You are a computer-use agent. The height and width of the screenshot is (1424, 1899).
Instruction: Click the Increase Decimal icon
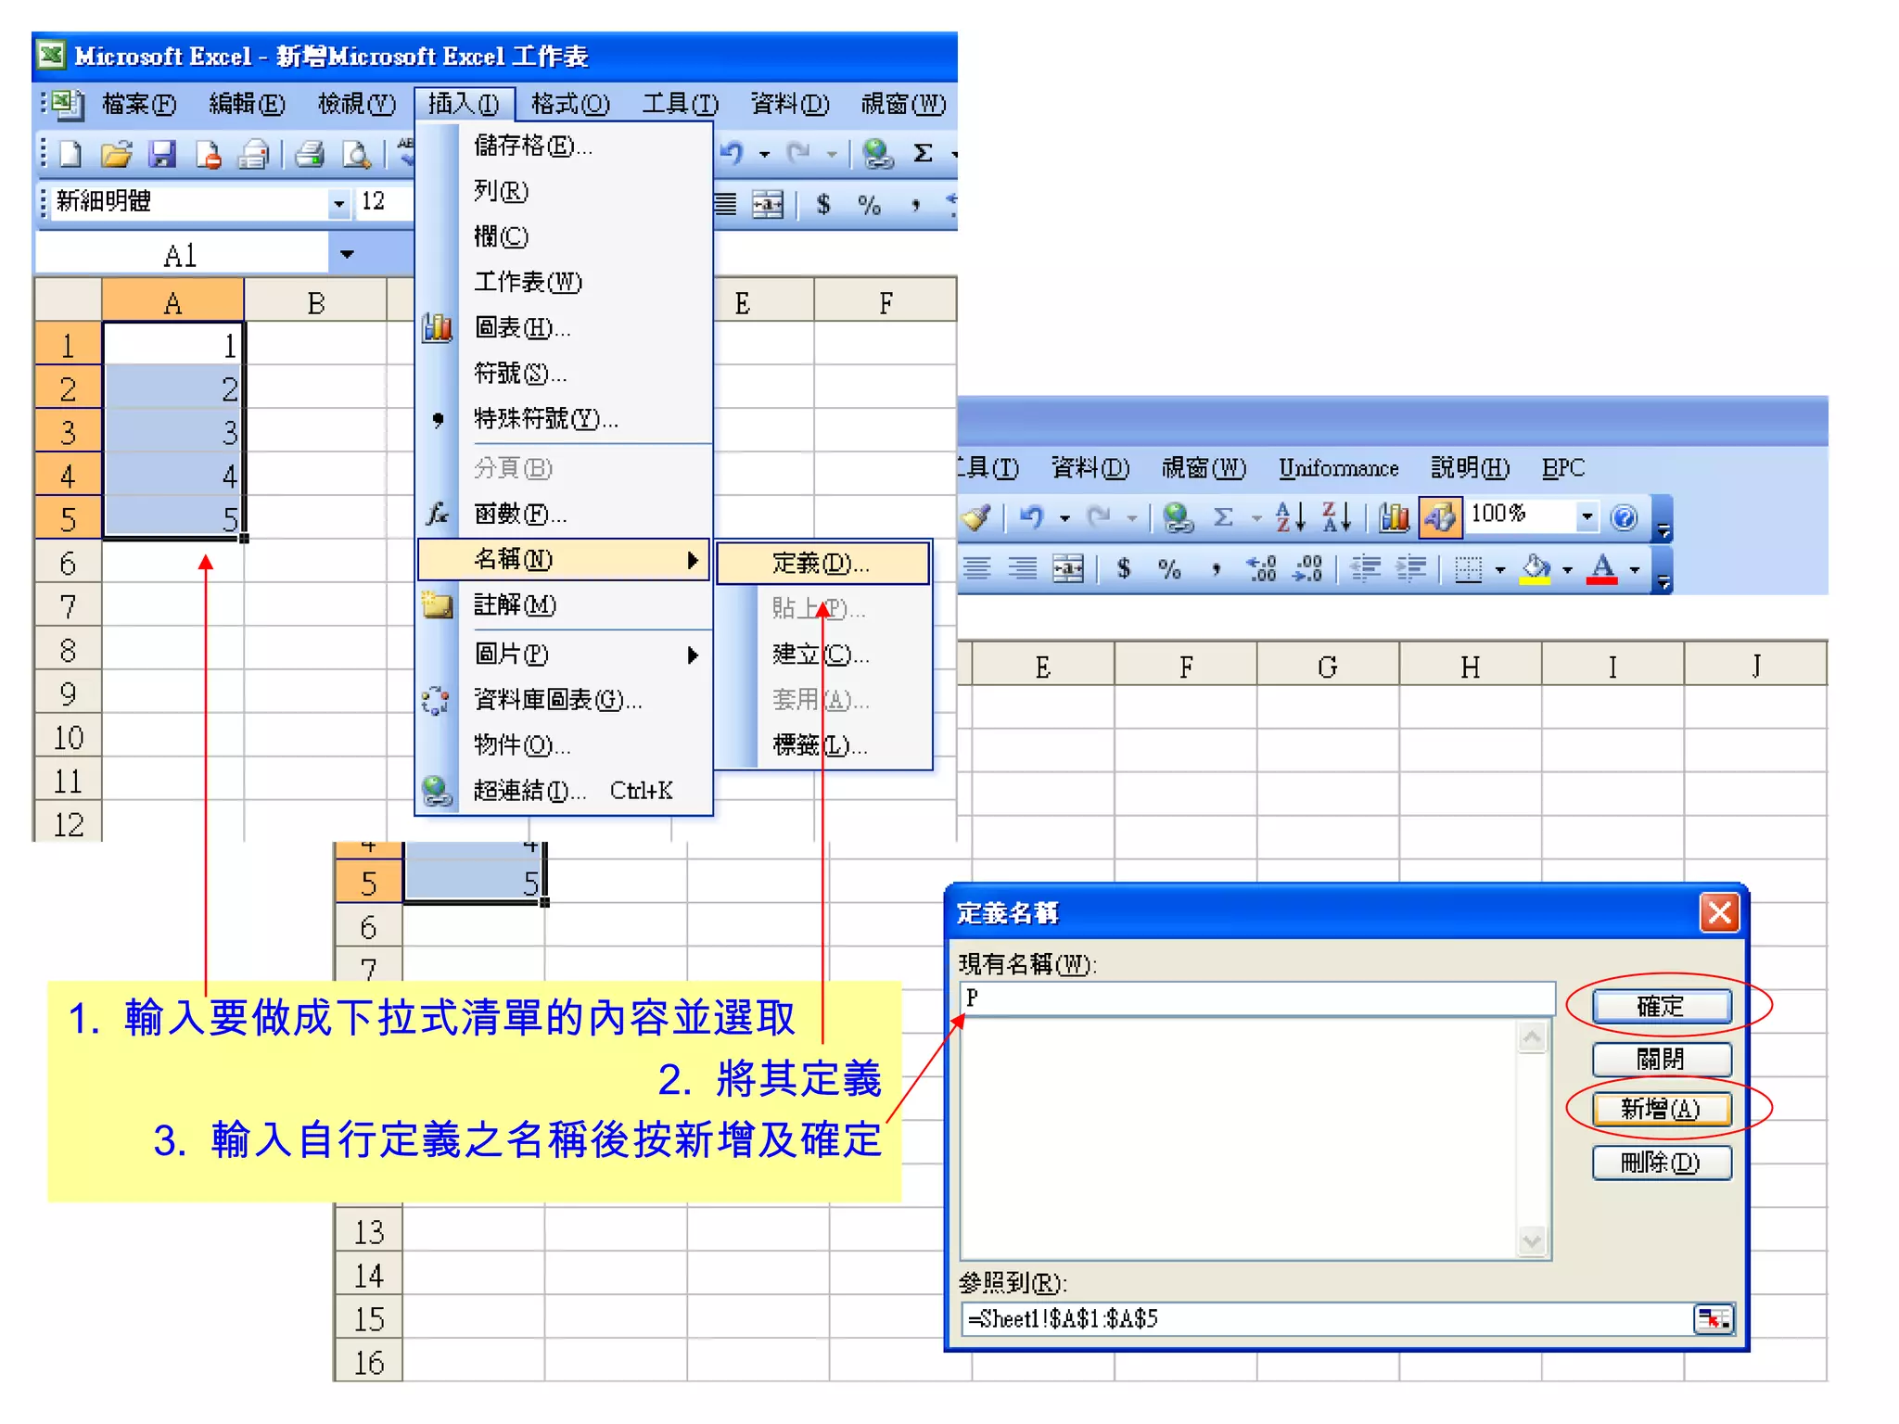pyautogui.click(x=1262, y=568)
